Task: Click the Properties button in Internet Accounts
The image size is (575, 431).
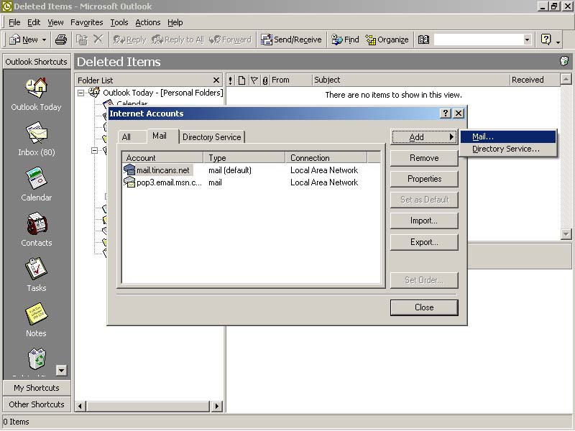Action: [424, 179]
